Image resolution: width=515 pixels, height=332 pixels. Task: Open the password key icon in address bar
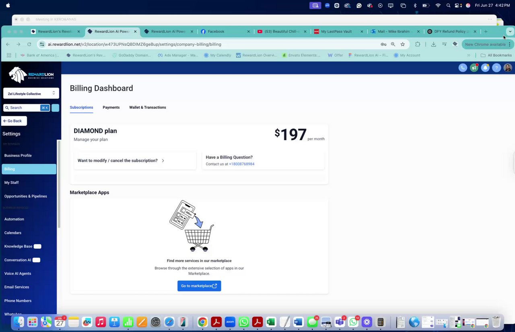coord(383,44)
